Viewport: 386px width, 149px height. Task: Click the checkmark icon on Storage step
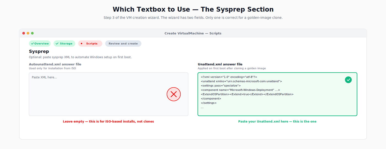click(x=57, y=43)
